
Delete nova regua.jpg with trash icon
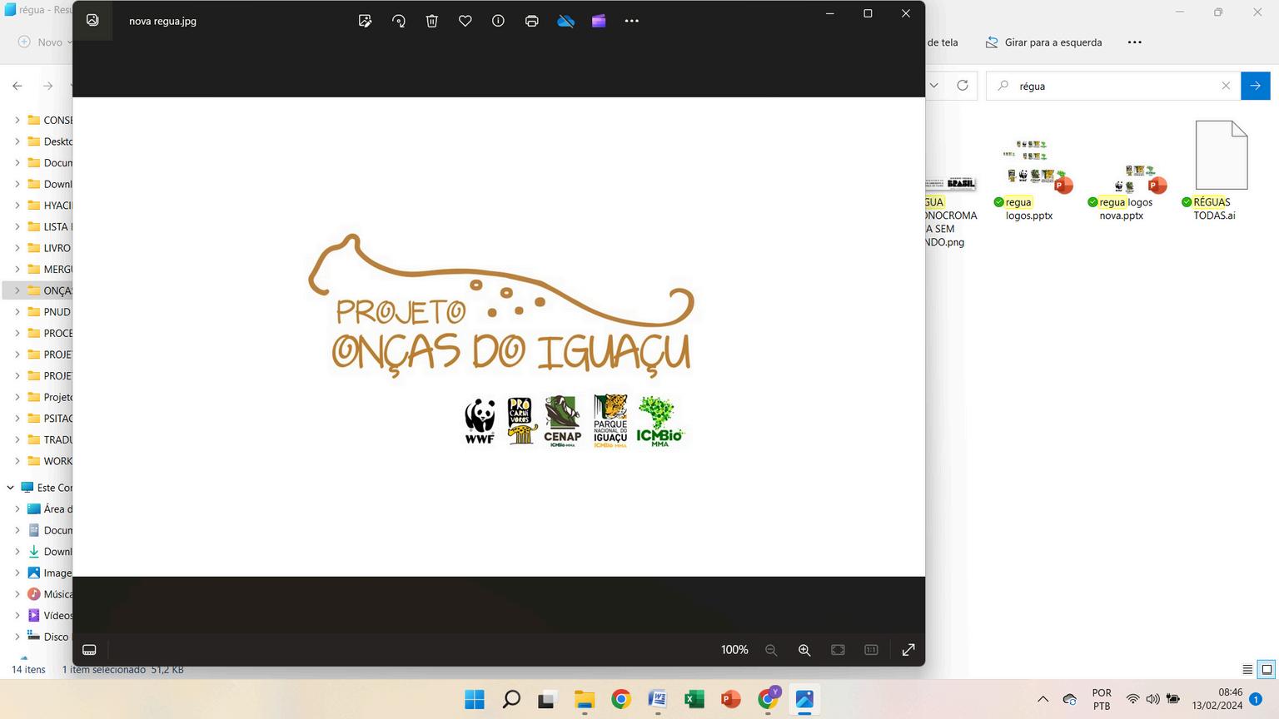point(431,21)
